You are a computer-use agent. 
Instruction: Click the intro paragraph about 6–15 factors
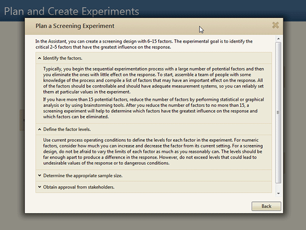click(144, 44)
